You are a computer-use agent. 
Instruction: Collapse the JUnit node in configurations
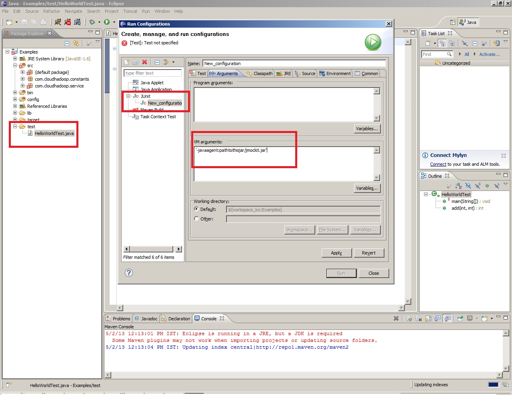click(x=128, y=96)
